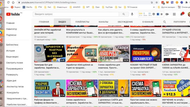The image size is (190, 107).
Task: Open Другие закладки folder
Action: [167, 7]
